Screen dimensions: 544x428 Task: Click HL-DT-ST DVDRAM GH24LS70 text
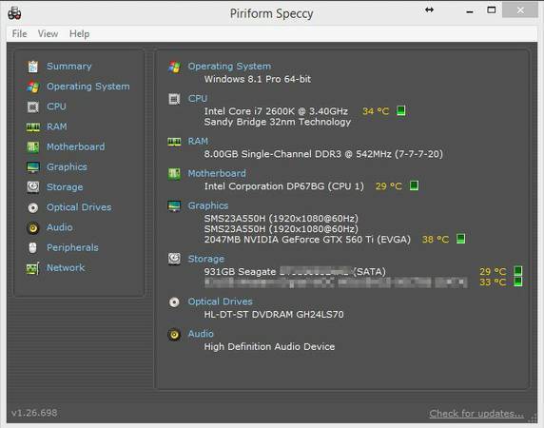pyautogui.click(x=274, y=315)
